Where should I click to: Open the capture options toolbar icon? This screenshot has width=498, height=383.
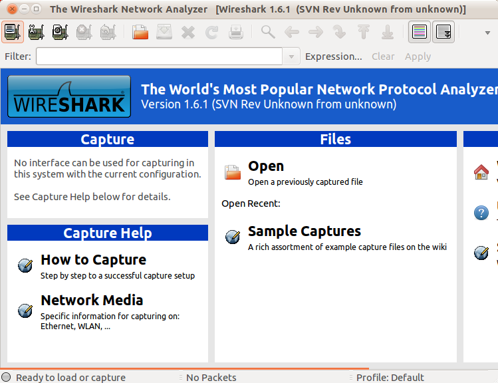click(x=36, y=32)
